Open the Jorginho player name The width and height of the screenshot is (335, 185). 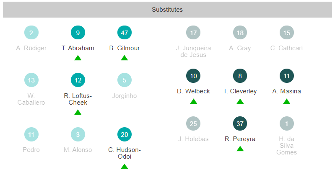125,96
